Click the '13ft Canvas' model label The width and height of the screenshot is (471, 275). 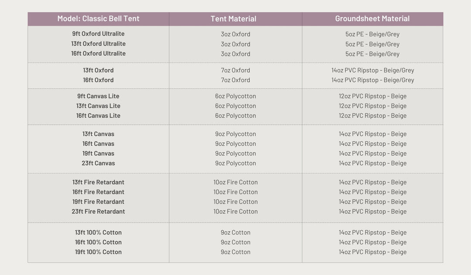[98, 134]
